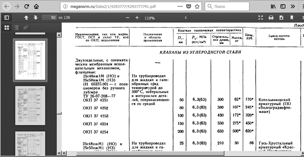The height and width of the screenshot is (157, 304).
Task: Click the zoom in plus button
Action: click(x=137, y=18)
